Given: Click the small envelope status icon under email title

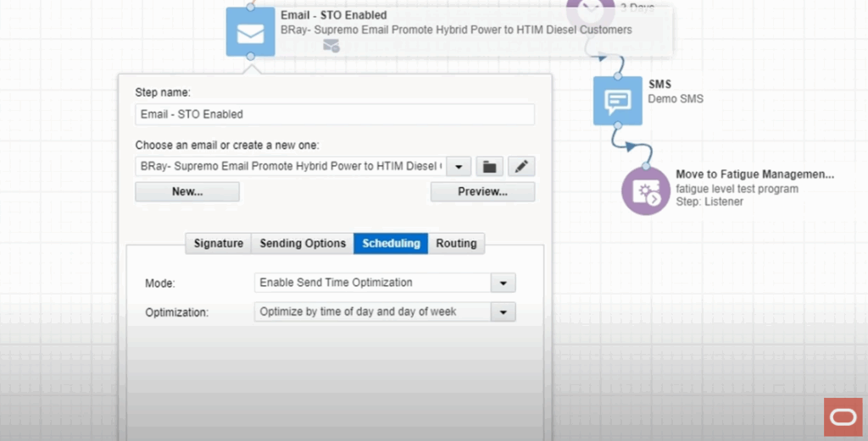Looking at the screenshot, I should (331, 47).
